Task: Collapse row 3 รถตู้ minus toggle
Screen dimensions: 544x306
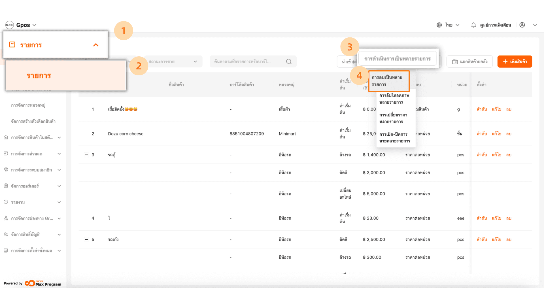Action: click(86, 155)
